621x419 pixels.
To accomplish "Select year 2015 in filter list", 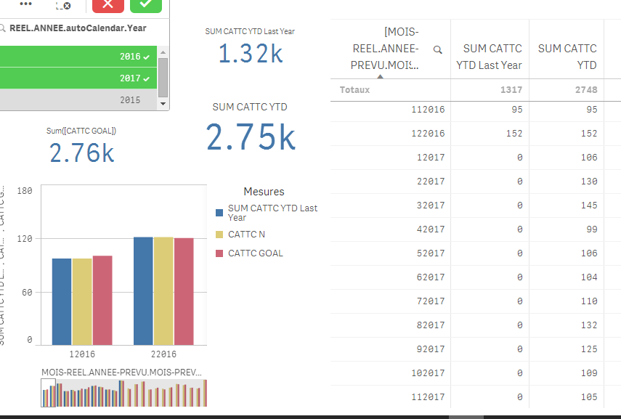I will 78,99.
